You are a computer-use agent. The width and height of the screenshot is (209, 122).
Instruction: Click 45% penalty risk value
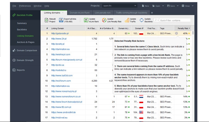(x=185, y=33)
